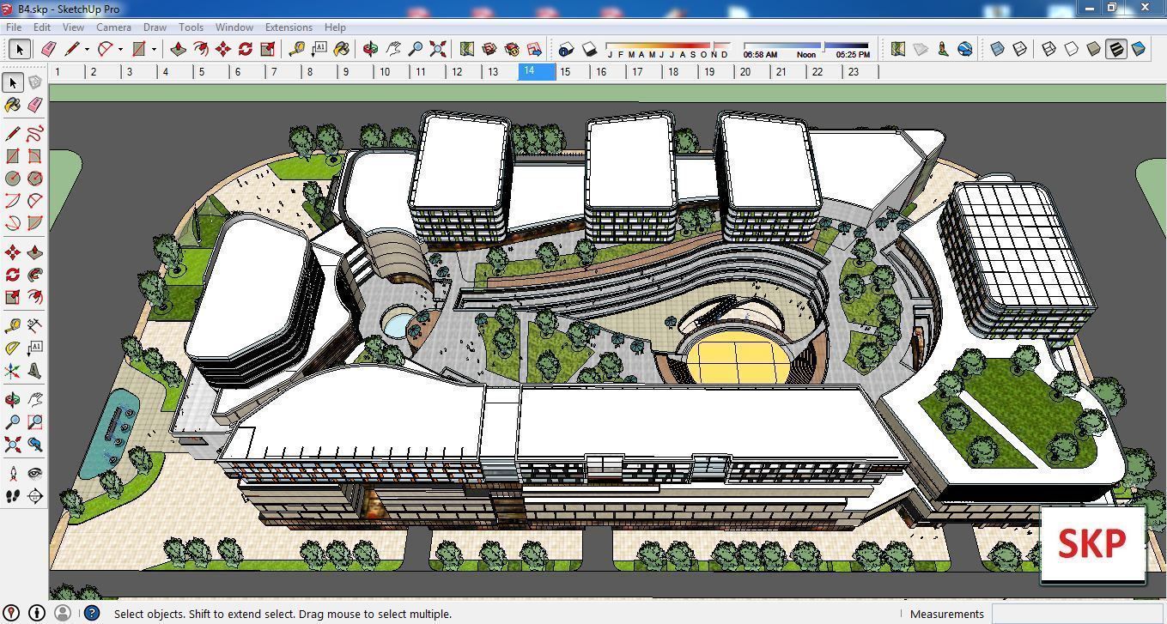The image size is (1167, 624).
Task: Click the sign-in profile status icon
Action: (x=63, y=613)
